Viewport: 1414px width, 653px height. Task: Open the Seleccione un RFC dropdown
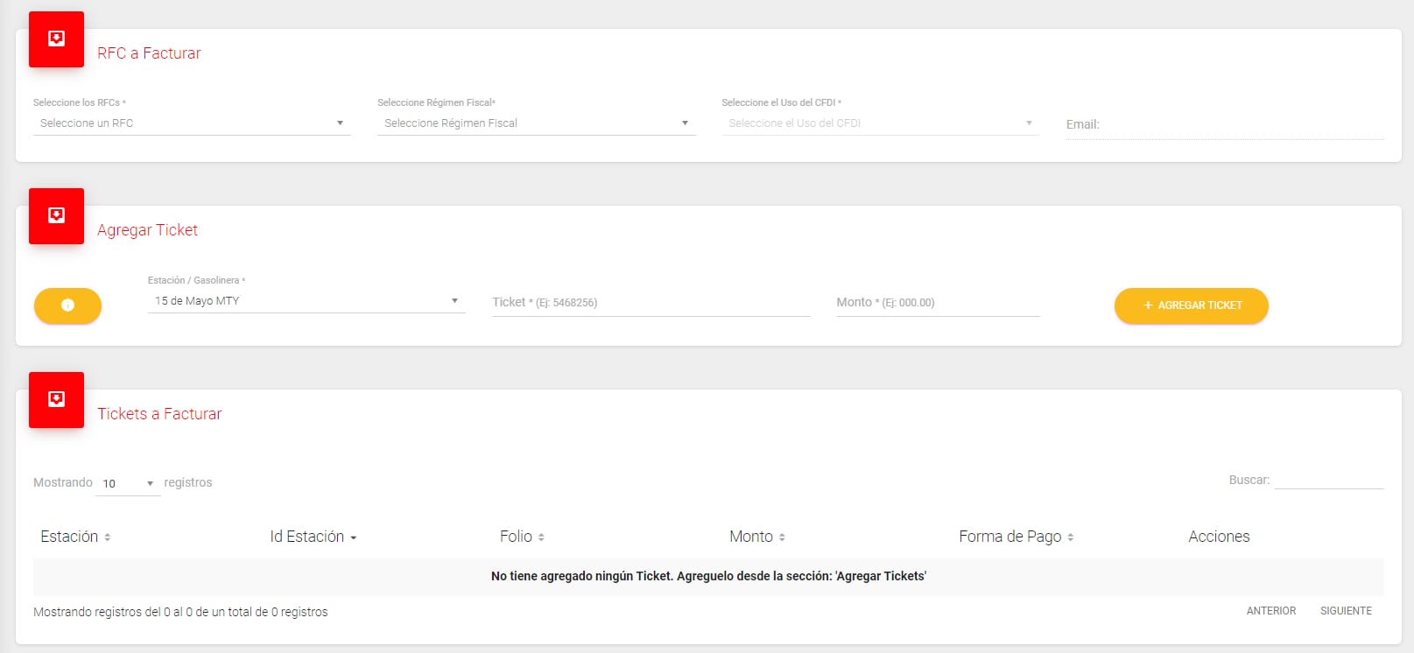click(191, 123)
